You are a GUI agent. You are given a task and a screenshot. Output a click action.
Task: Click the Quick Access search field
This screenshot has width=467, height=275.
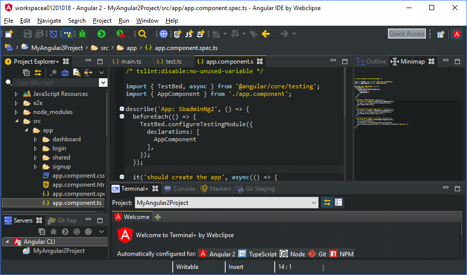[407, 34]
